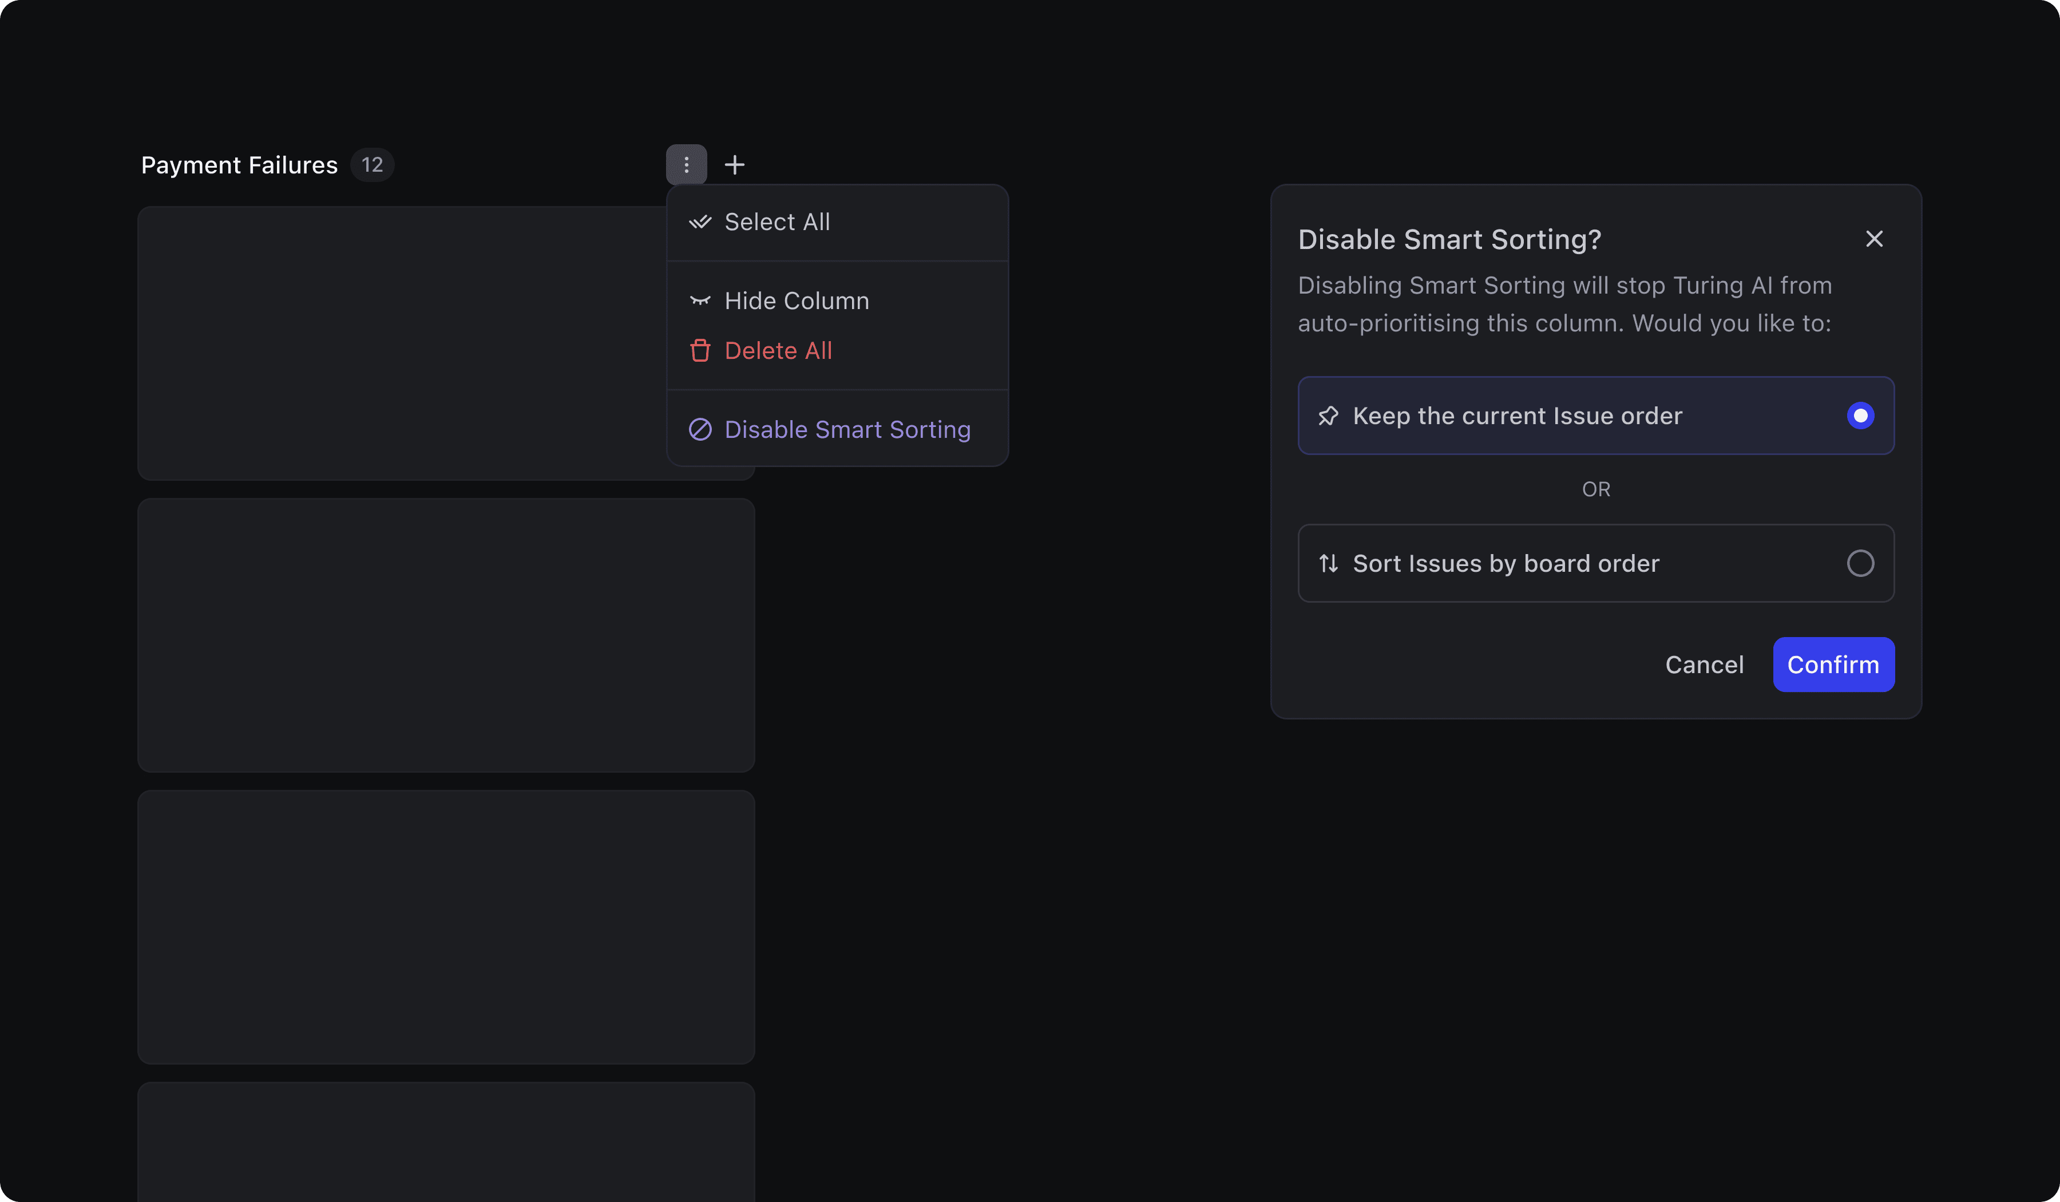Image resolution: width=2060 pixels, height=1202 pixels.
Task: Click the circle-slash Disable Smart Sorting icon
Action: [700, 429]
